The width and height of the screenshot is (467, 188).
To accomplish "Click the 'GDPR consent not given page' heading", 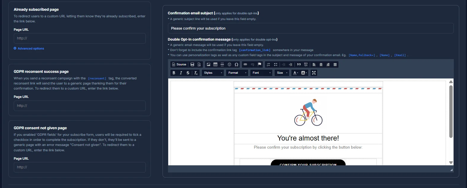I will click(40, 128).
